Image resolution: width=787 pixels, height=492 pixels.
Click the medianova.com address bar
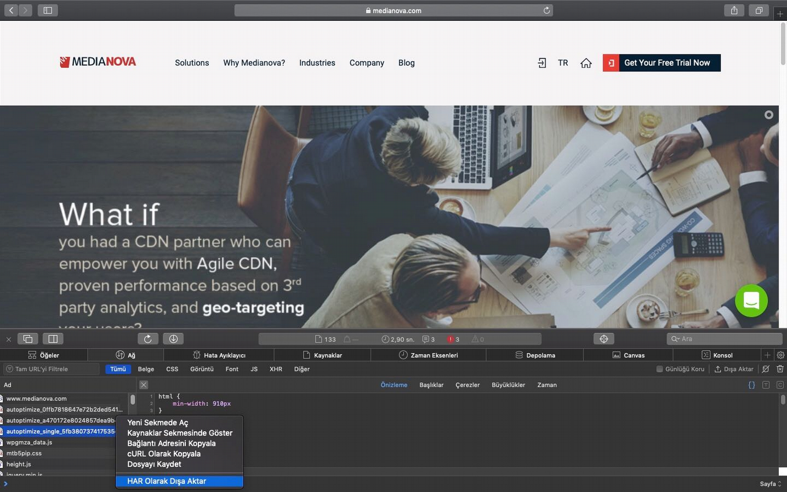coord(394,10)
